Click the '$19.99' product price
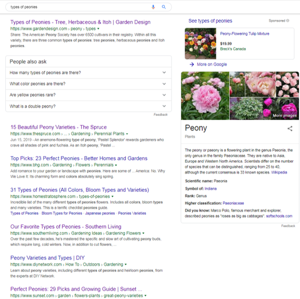Image resolution: width=300 pixels, height=299 pixels. point(226,44)
